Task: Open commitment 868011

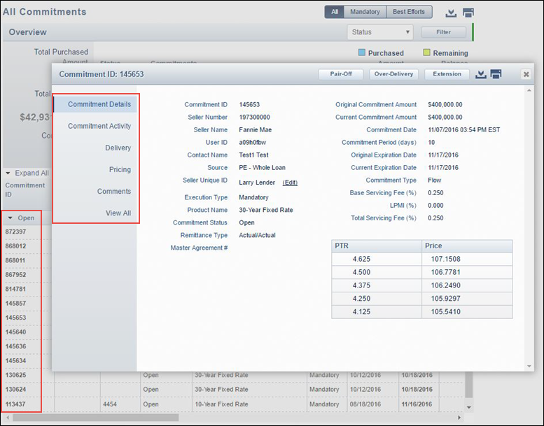Action: click(15, 260)
